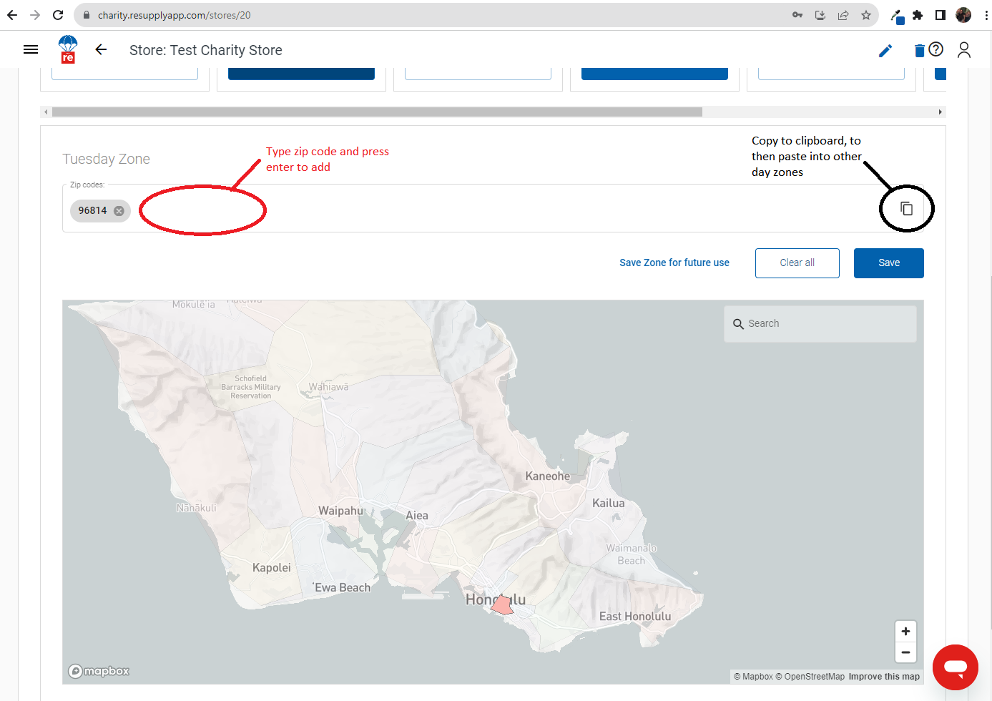The image size is (992, 701).
Task: Zoom in on the map
Action: [905, 631]
